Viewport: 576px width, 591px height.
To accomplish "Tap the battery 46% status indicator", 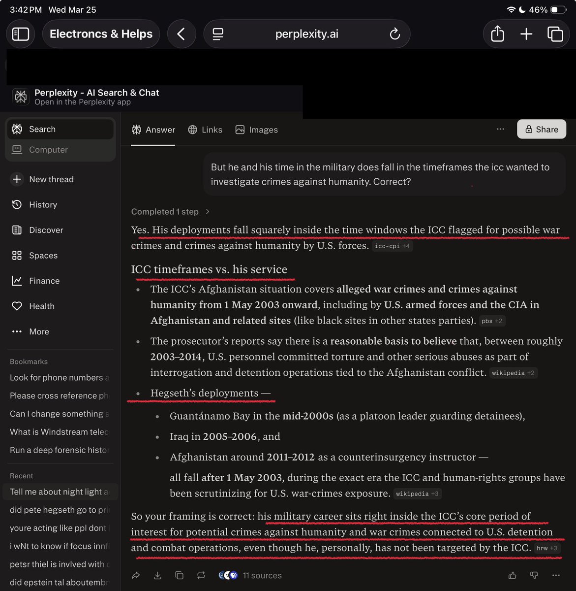I will [547, 10].
